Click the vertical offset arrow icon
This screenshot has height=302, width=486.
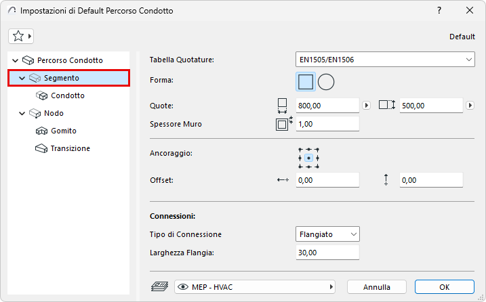point(386,180)
